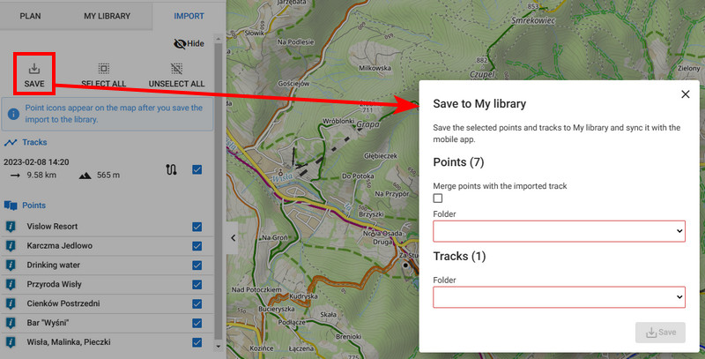The height and width of the screenshot is (359, 705).
Task: Click the Save import icon
Action: coord(34,68)
